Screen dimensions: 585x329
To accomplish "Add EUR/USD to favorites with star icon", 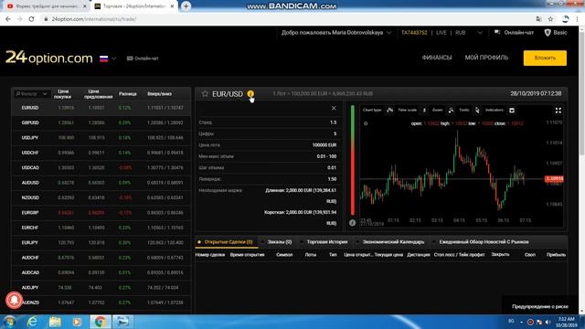I will tap(205, 93).
